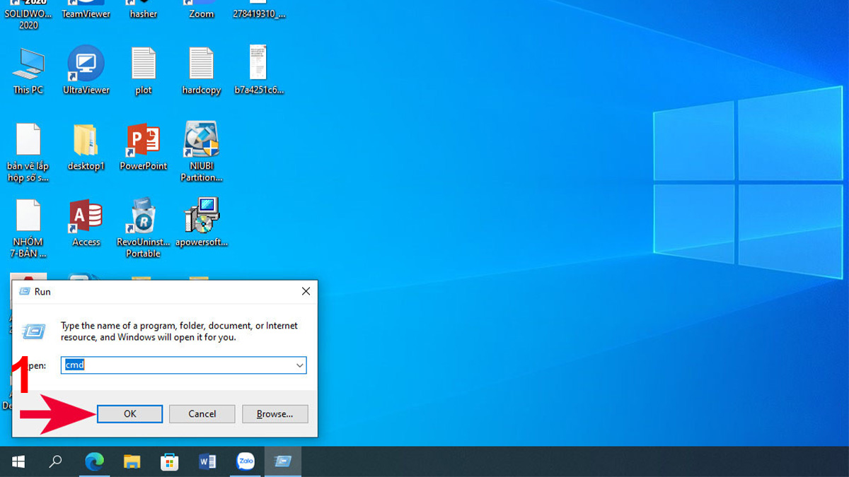
Task: Open Word from the taskbar
Action: tap(207, 462)
